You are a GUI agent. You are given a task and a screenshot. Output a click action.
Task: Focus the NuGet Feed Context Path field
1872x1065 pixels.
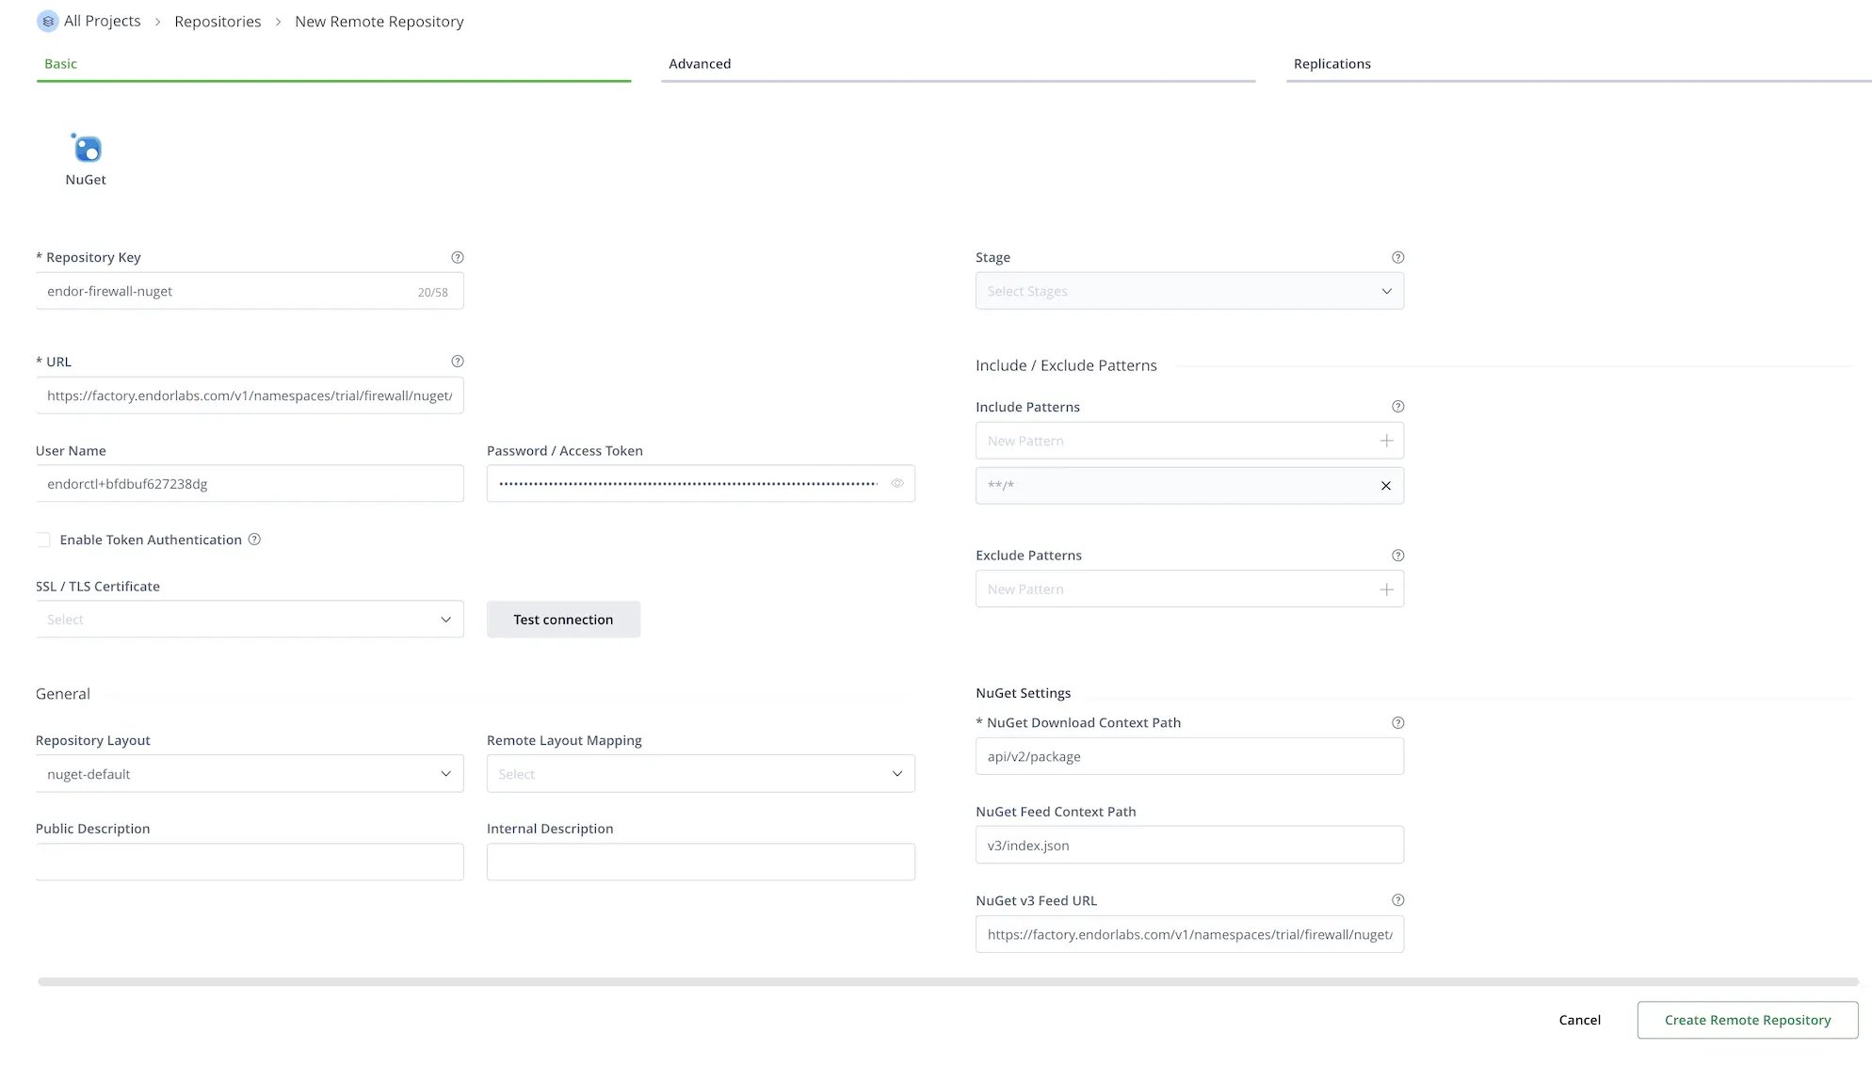tap(1189, 845)
